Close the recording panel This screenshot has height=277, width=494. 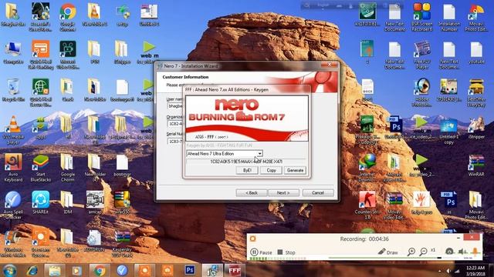pyautogui.click(x=472, y=237)
